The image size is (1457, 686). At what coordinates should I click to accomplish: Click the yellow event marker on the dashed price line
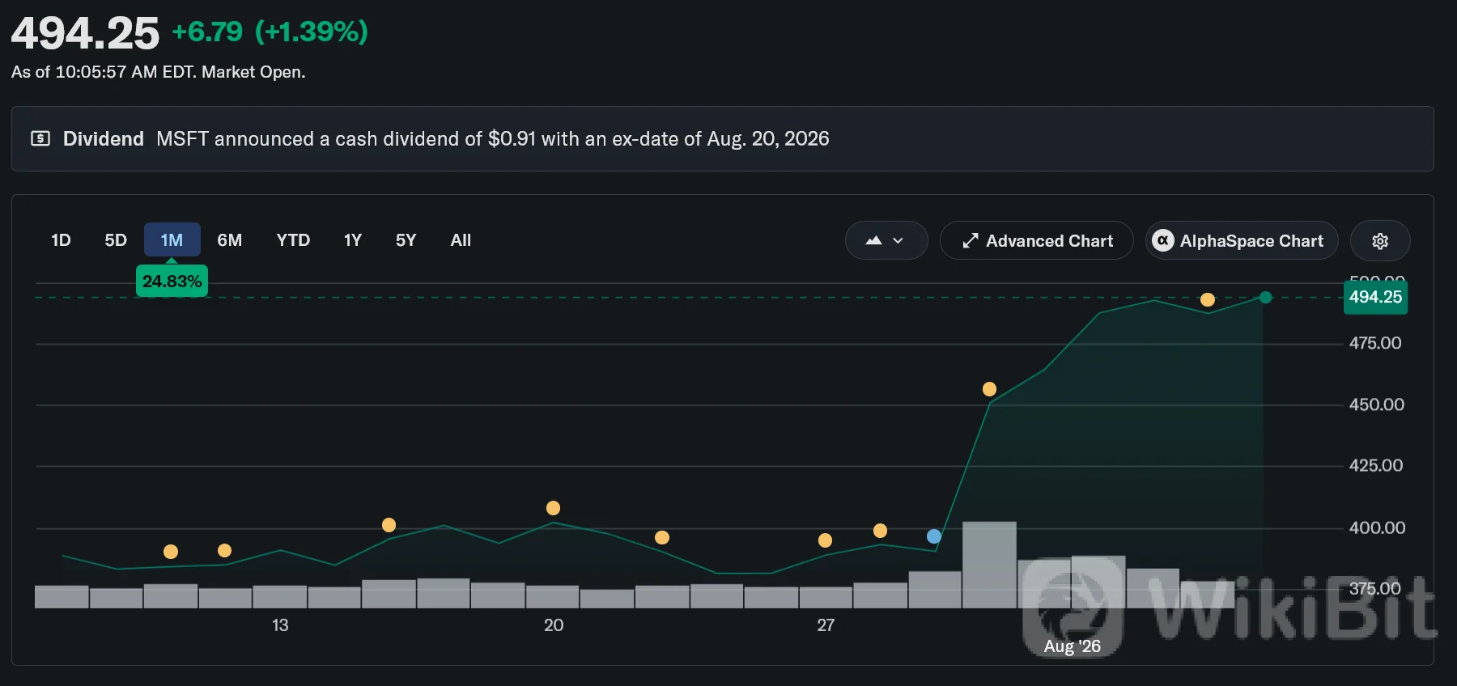point(1208,300)
